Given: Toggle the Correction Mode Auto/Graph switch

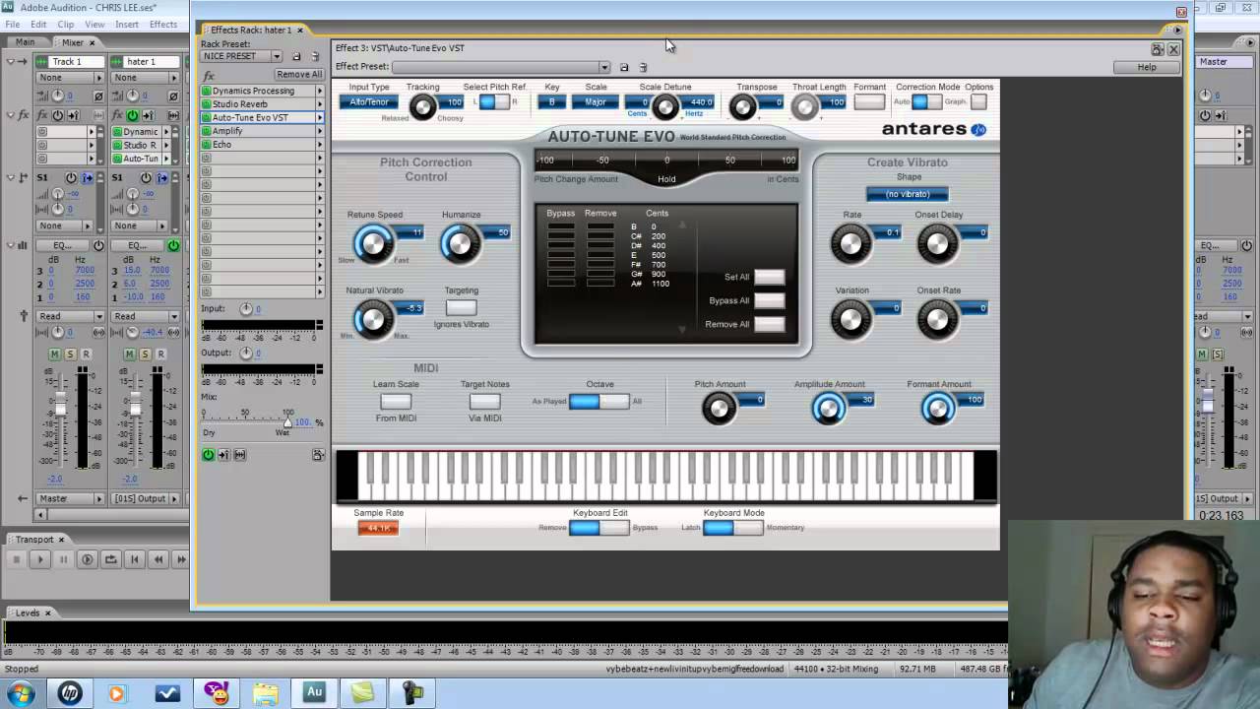Looking at the screenshot, I should pyautogui.click(x=926, y=101).
